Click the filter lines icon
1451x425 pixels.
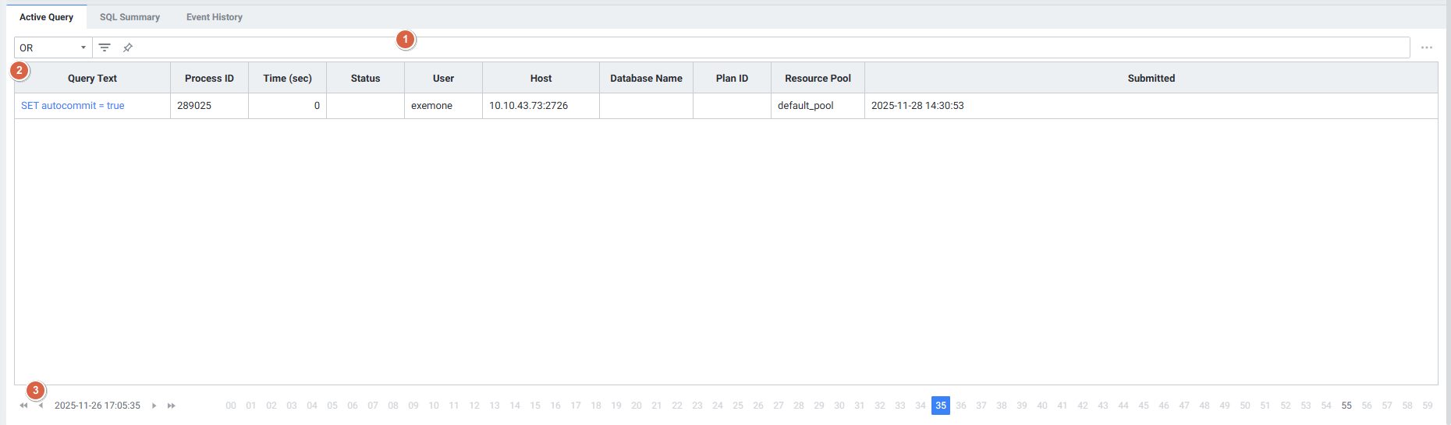pos(105,47)
